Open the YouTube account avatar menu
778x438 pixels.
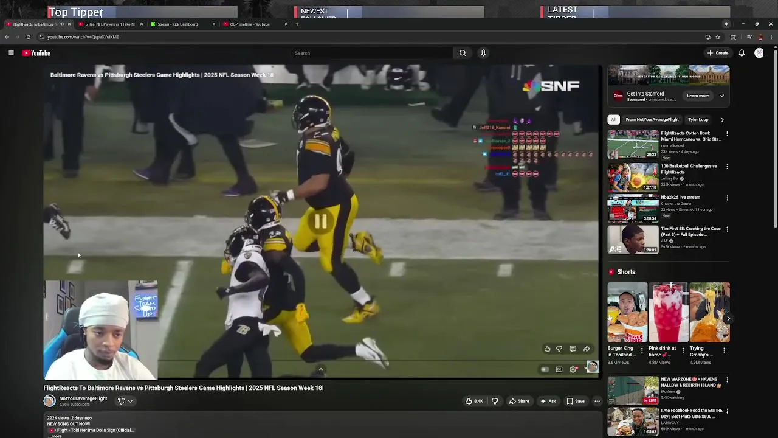click(759, 53)
